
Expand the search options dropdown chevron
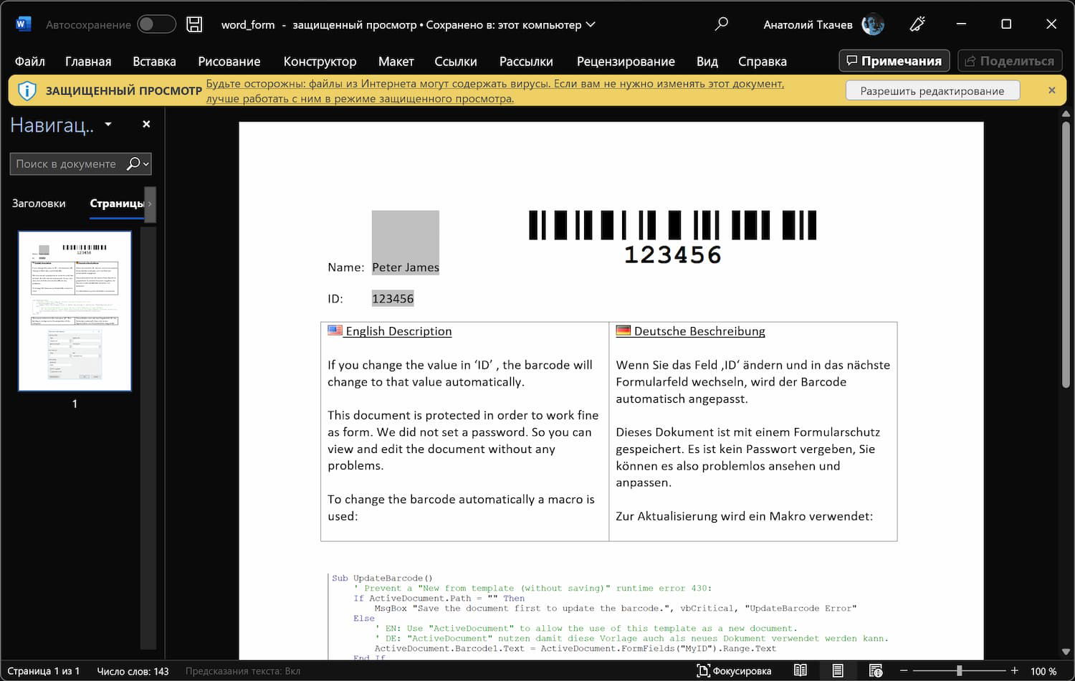[146, 164]
